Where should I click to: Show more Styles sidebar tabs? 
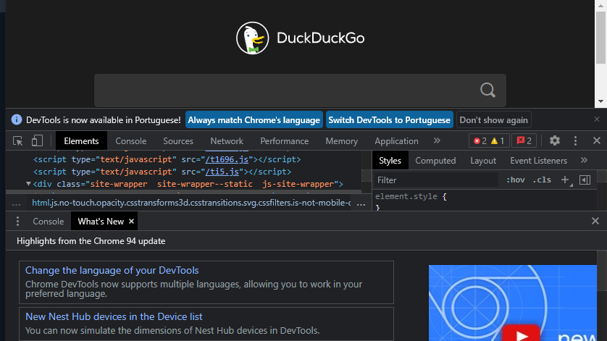584,160
